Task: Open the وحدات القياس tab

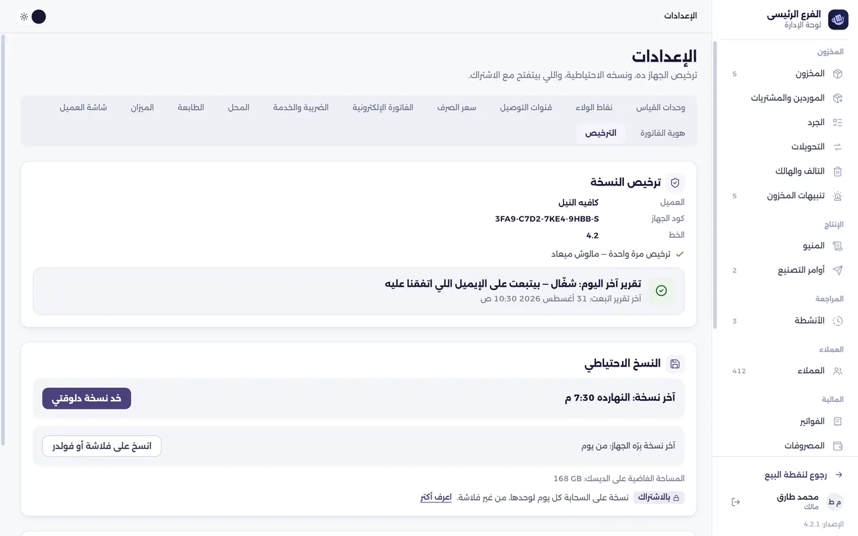Action: [660, 108]
